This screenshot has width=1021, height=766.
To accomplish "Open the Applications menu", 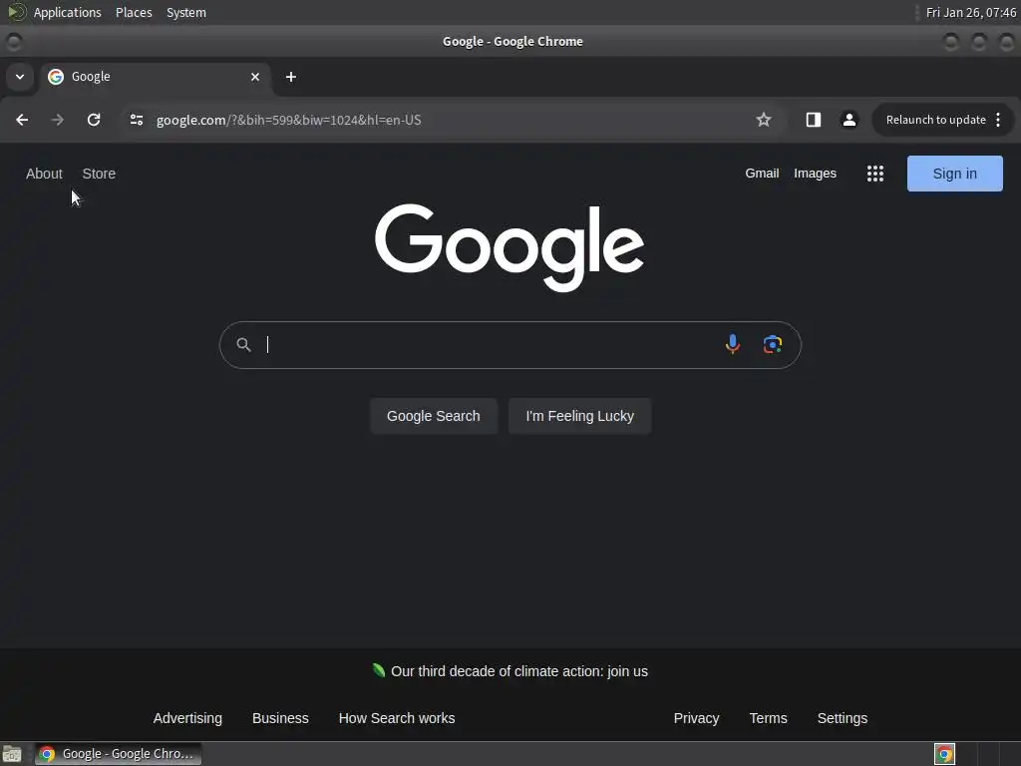I will tap(67, 12).
